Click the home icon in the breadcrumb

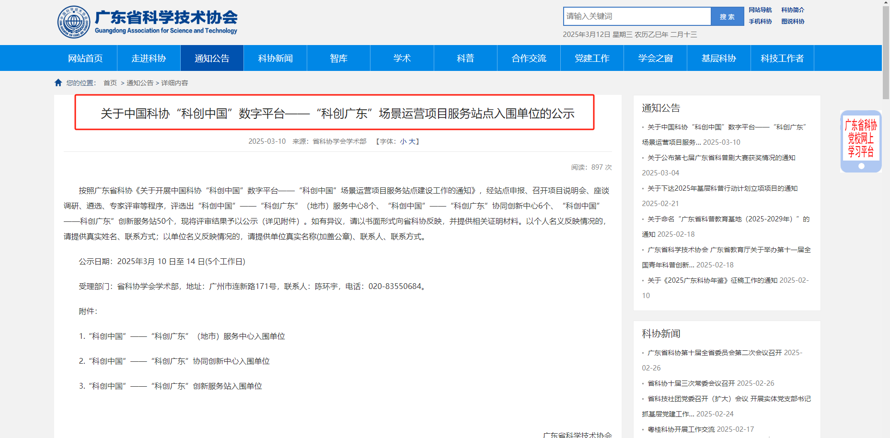pos(58,82)
